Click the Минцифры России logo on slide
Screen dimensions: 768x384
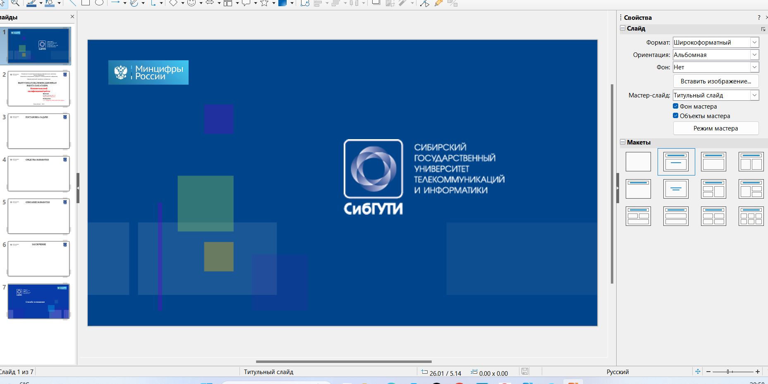click(148, 72)
